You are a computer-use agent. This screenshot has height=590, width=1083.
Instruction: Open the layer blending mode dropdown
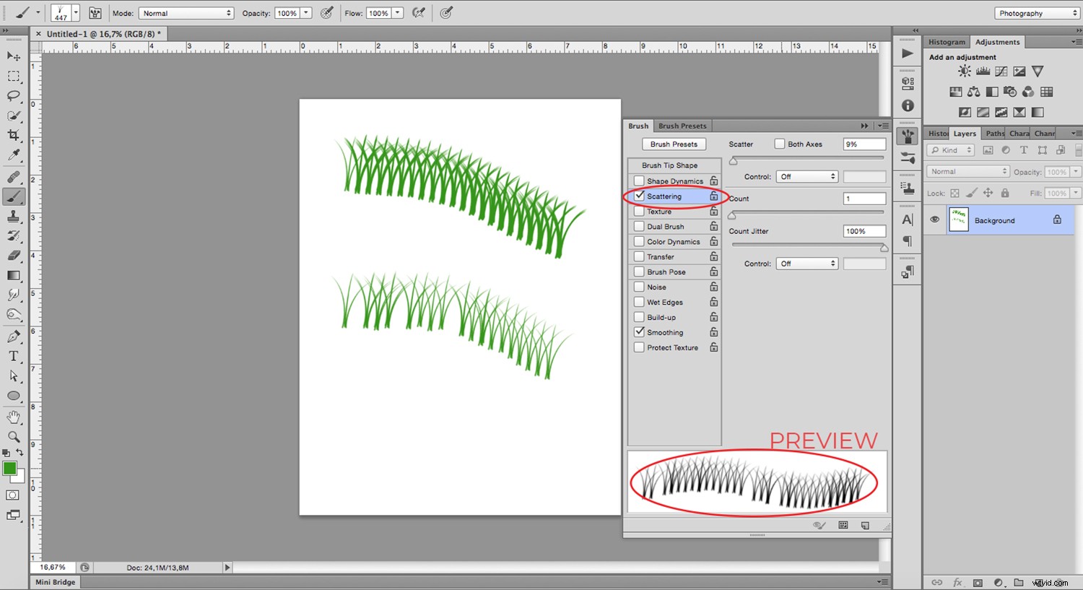click(967, 171)
